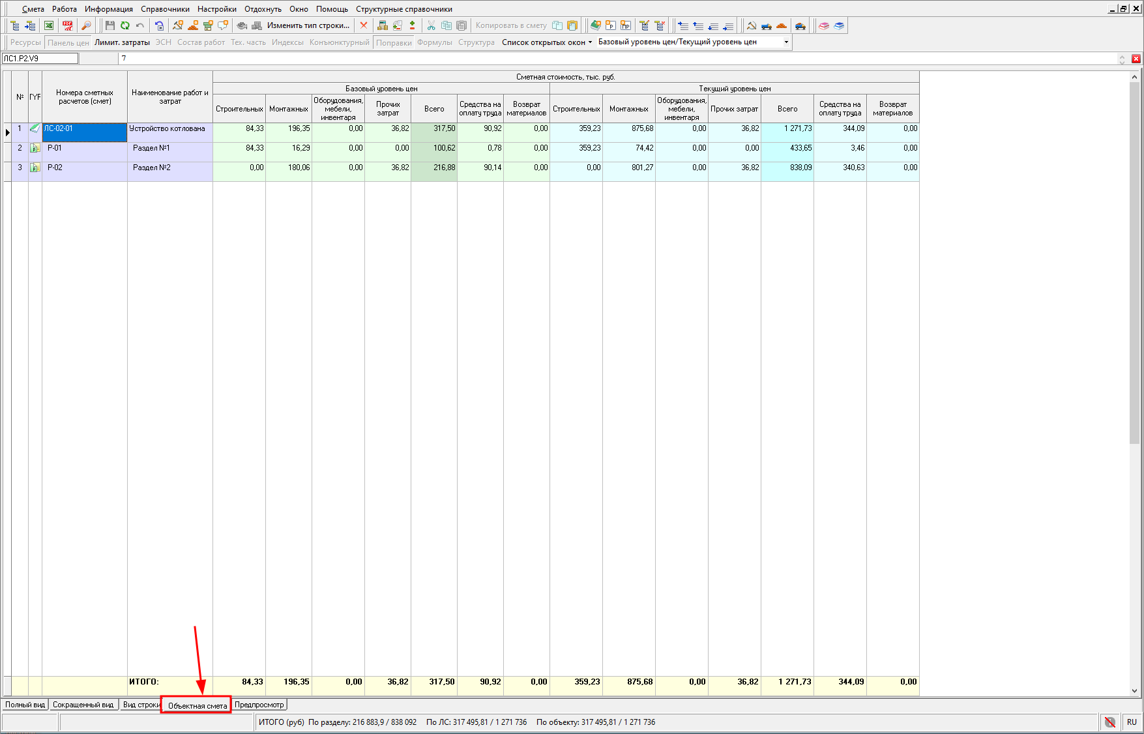
Task: Click the red crossed-out icon in status bar
Action: (1109, 722)
